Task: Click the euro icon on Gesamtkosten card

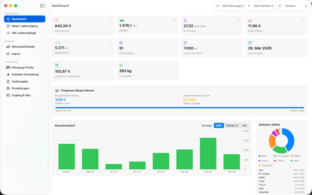Action: 57,21
